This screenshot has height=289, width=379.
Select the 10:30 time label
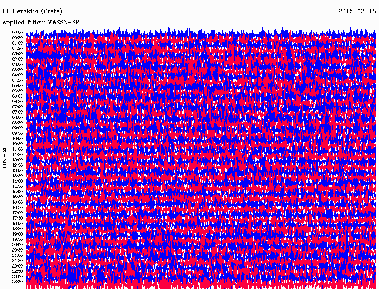[17, 144]
